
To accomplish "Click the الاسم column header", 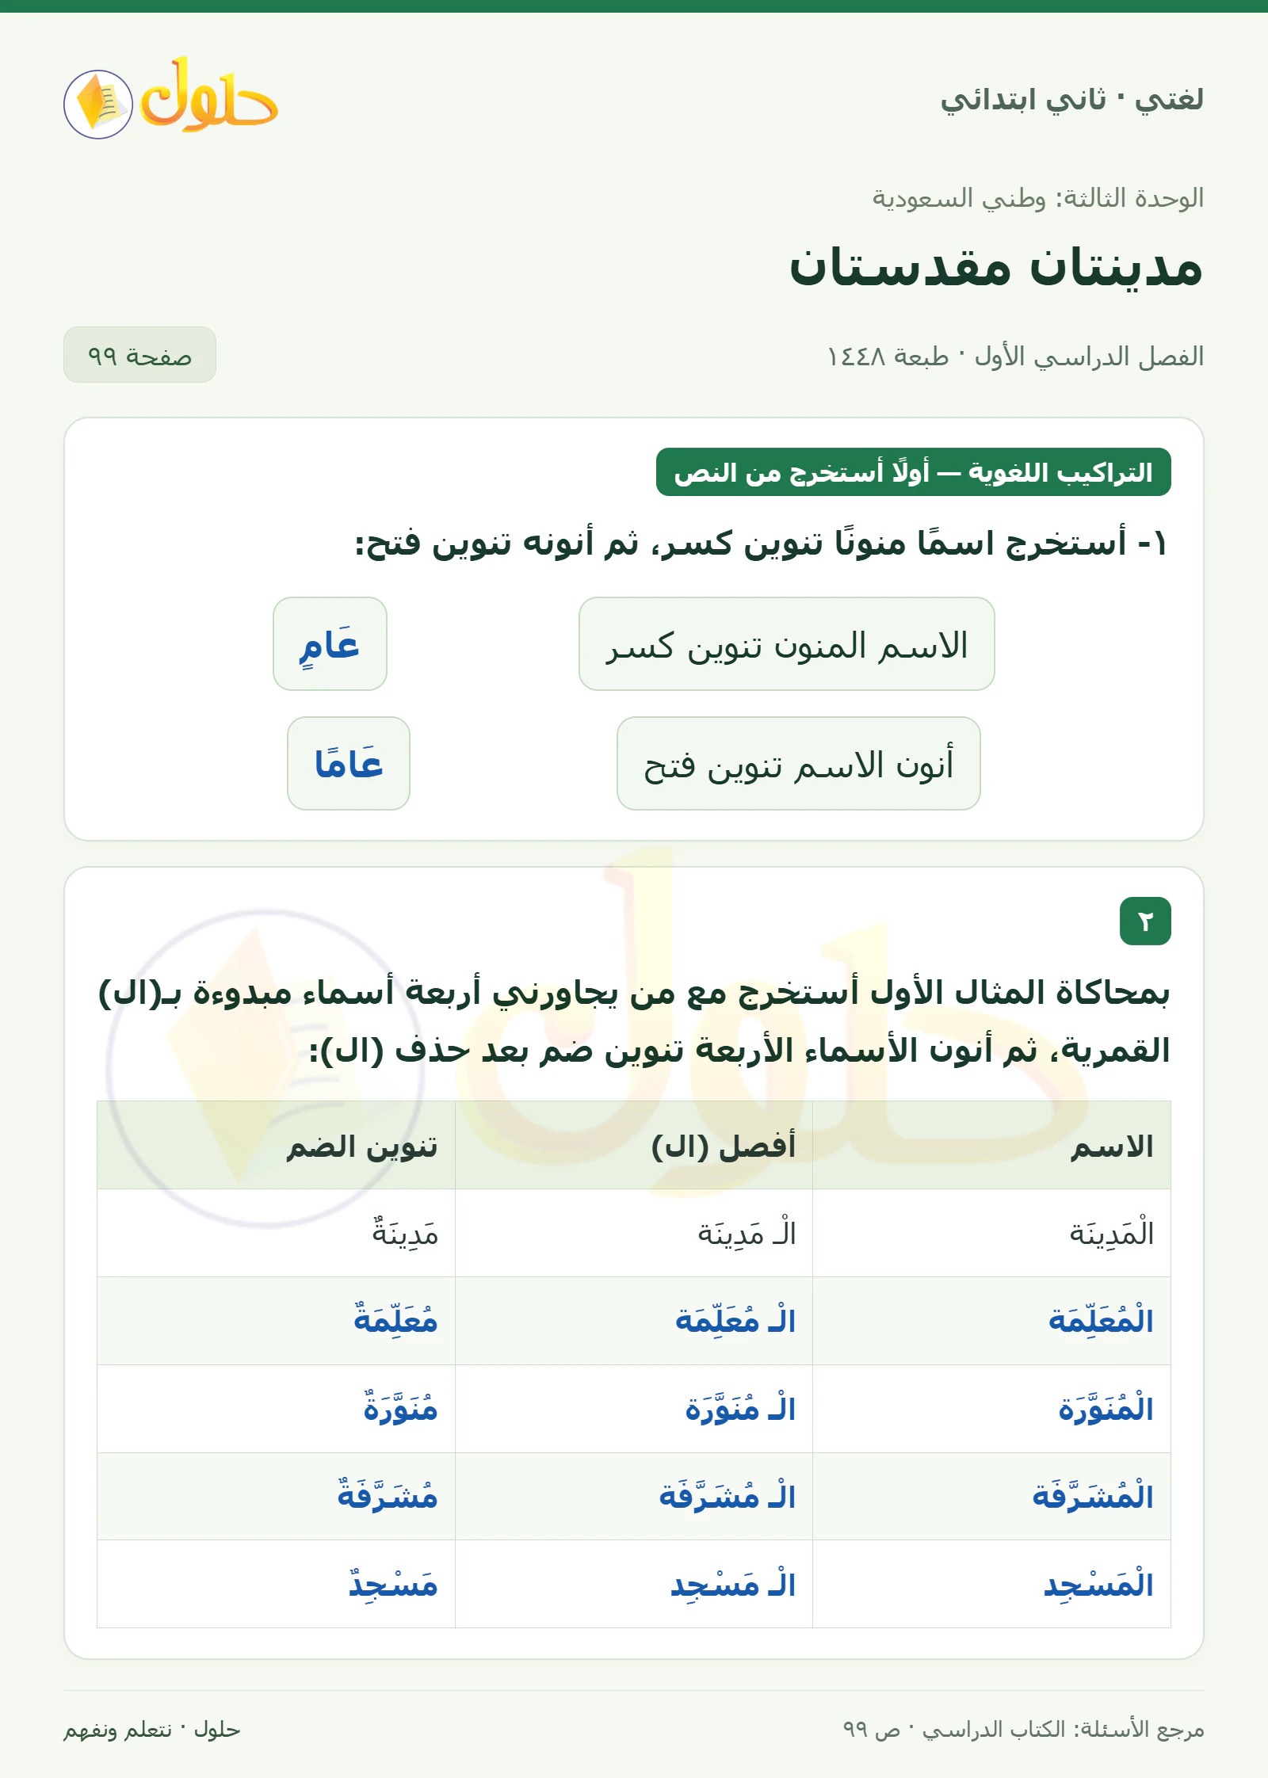I will coord(991,1145).
